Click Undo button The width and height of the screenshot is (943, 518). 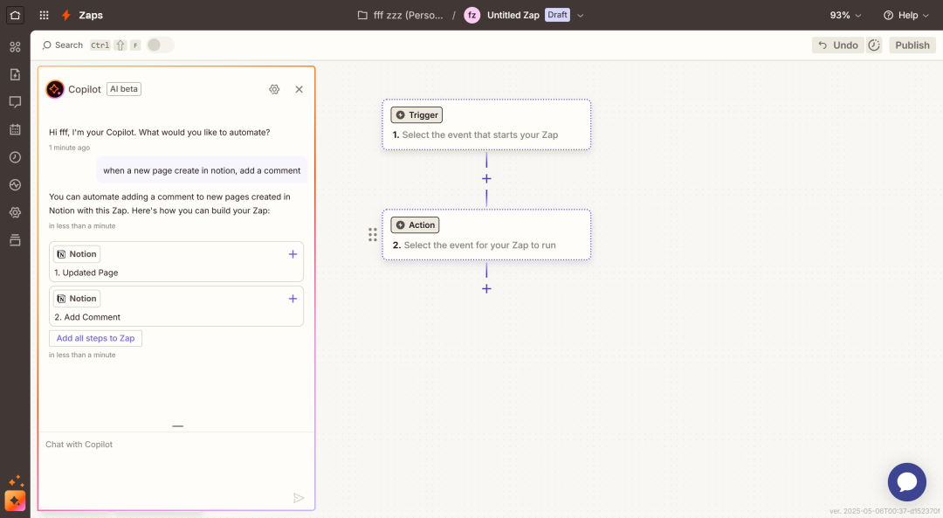(837, 45)
